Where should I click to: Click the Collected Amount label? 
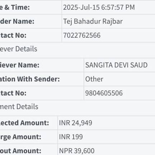24,123
